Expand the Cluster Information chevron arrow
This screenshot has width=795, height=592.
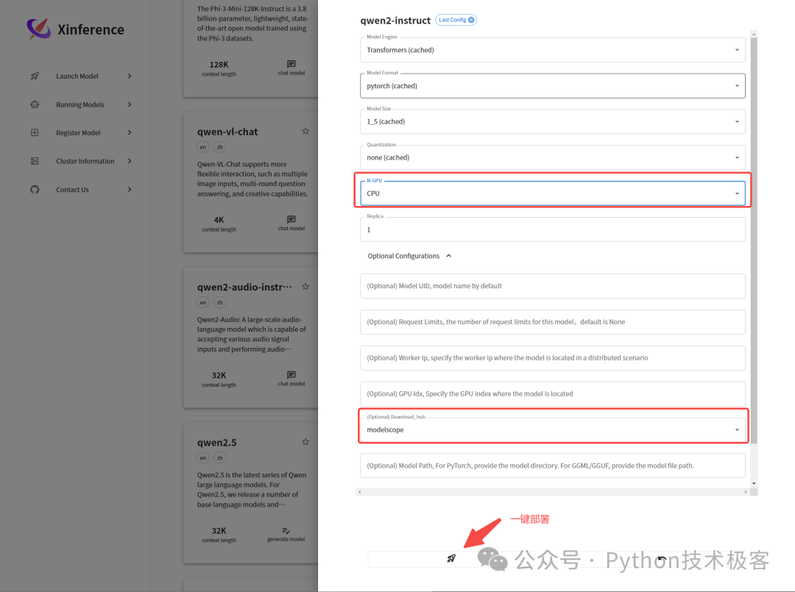pyautogui.click(x=130, y=161)
